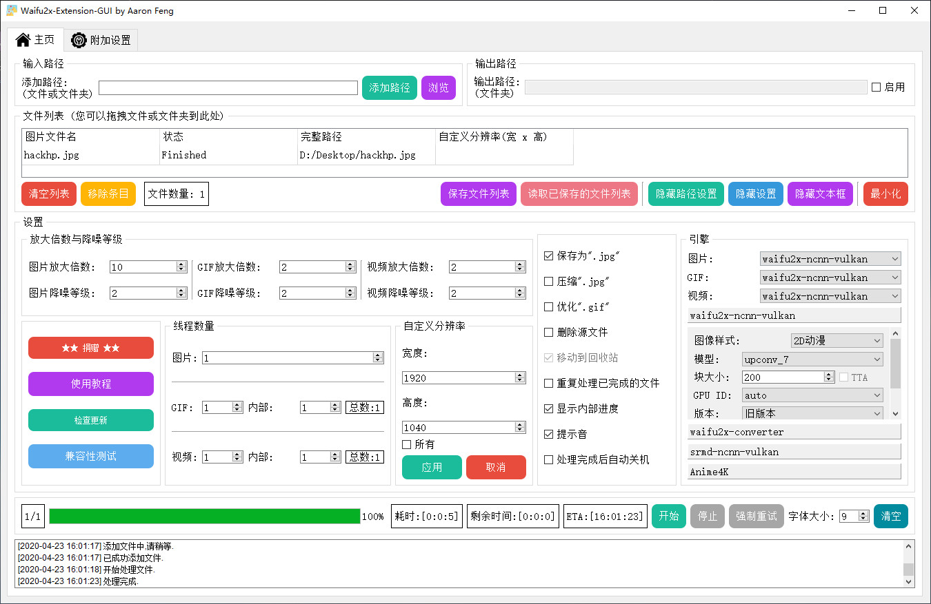
Task: Toggle the 保存为".jpg" checkbox
Action: click(549, 256)
